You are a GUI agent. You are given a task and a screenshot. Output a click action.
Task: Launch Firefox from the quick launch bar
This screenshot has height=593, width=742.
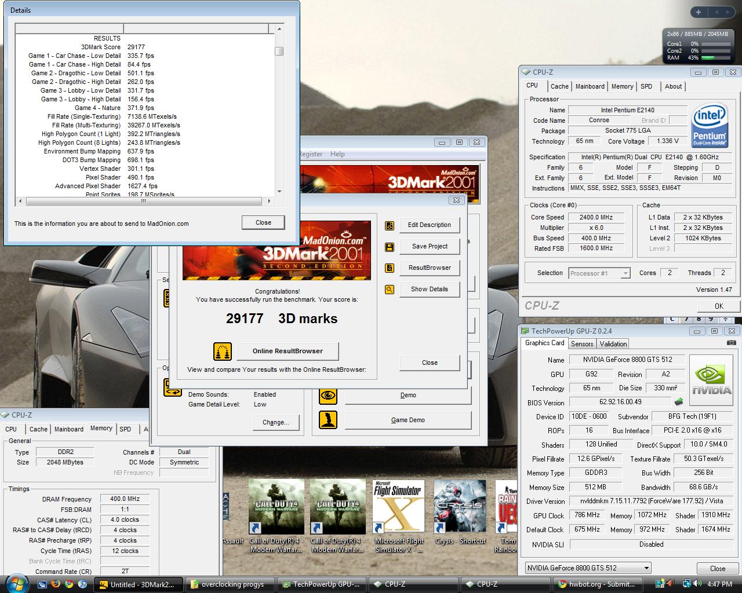56,584
